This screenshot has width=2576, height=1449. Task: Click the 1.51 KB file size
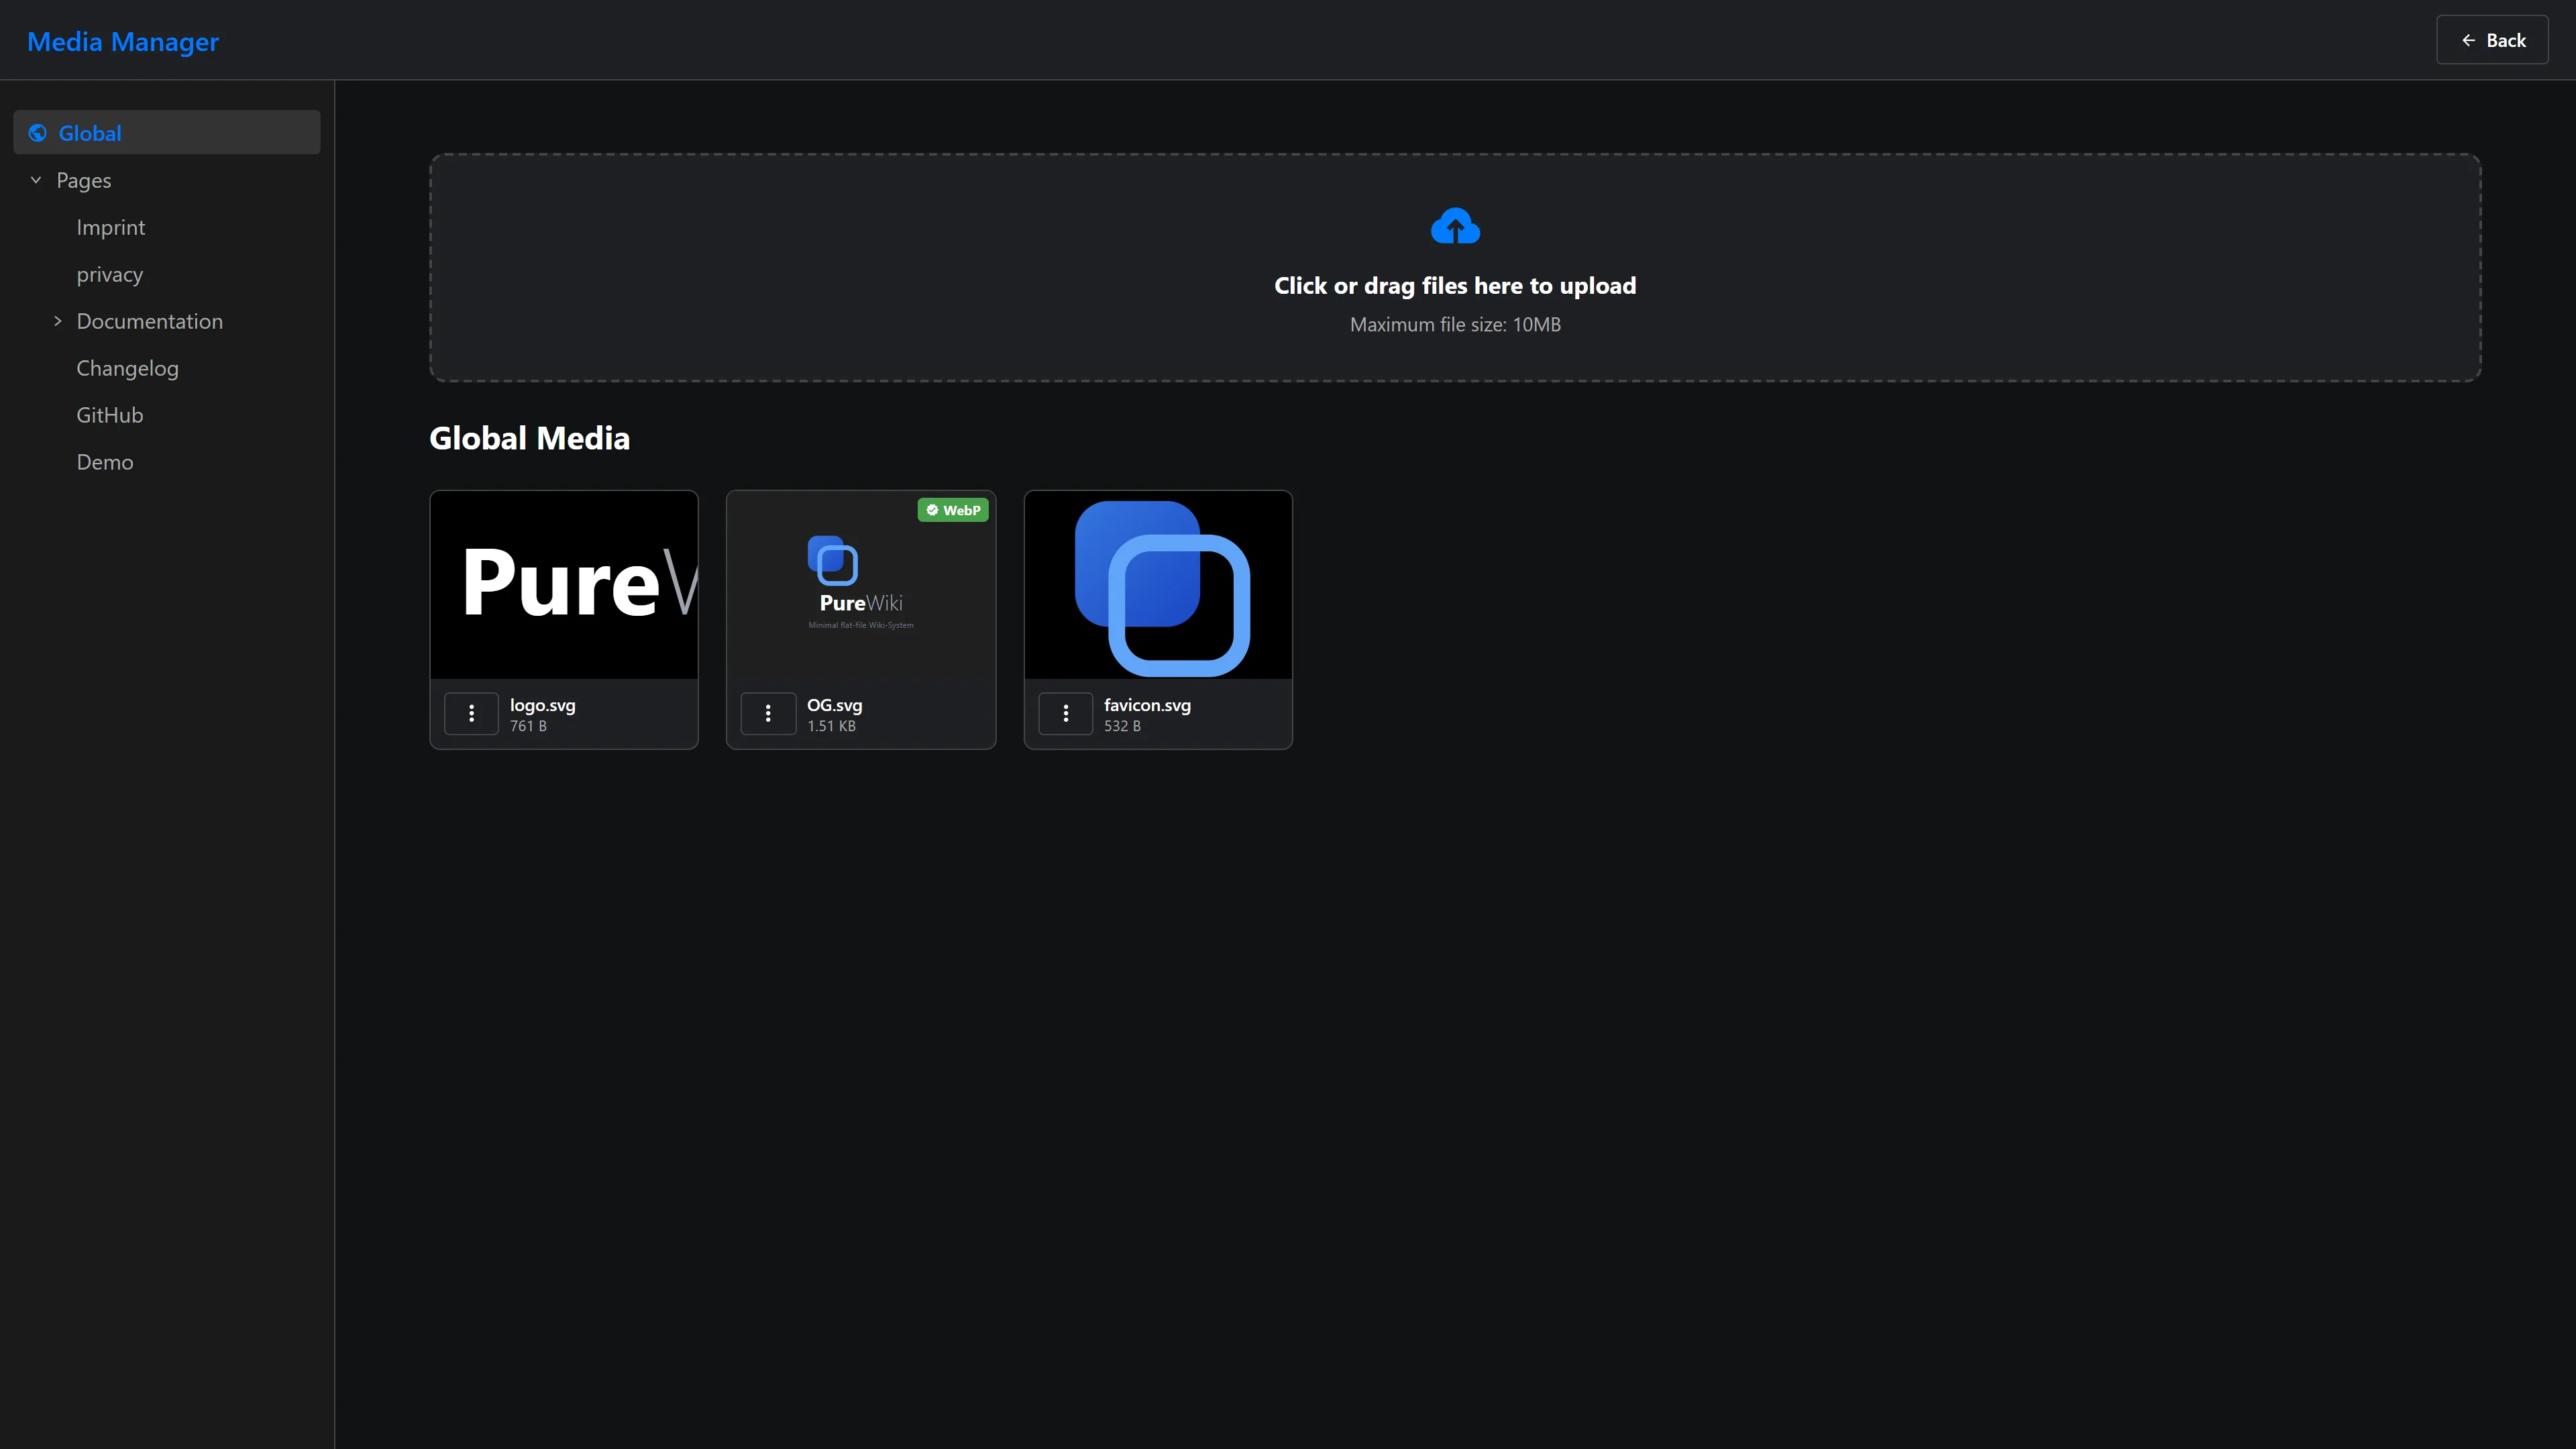[x=831, y=726]
